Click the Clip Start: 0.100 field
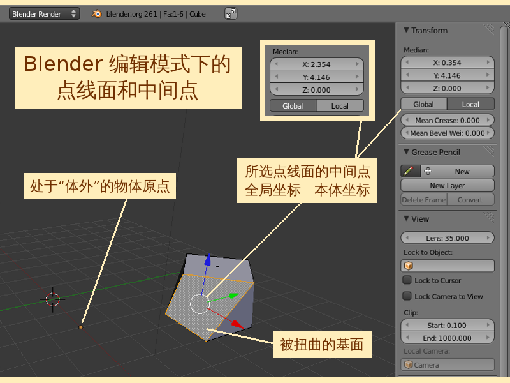 point(448,325)
